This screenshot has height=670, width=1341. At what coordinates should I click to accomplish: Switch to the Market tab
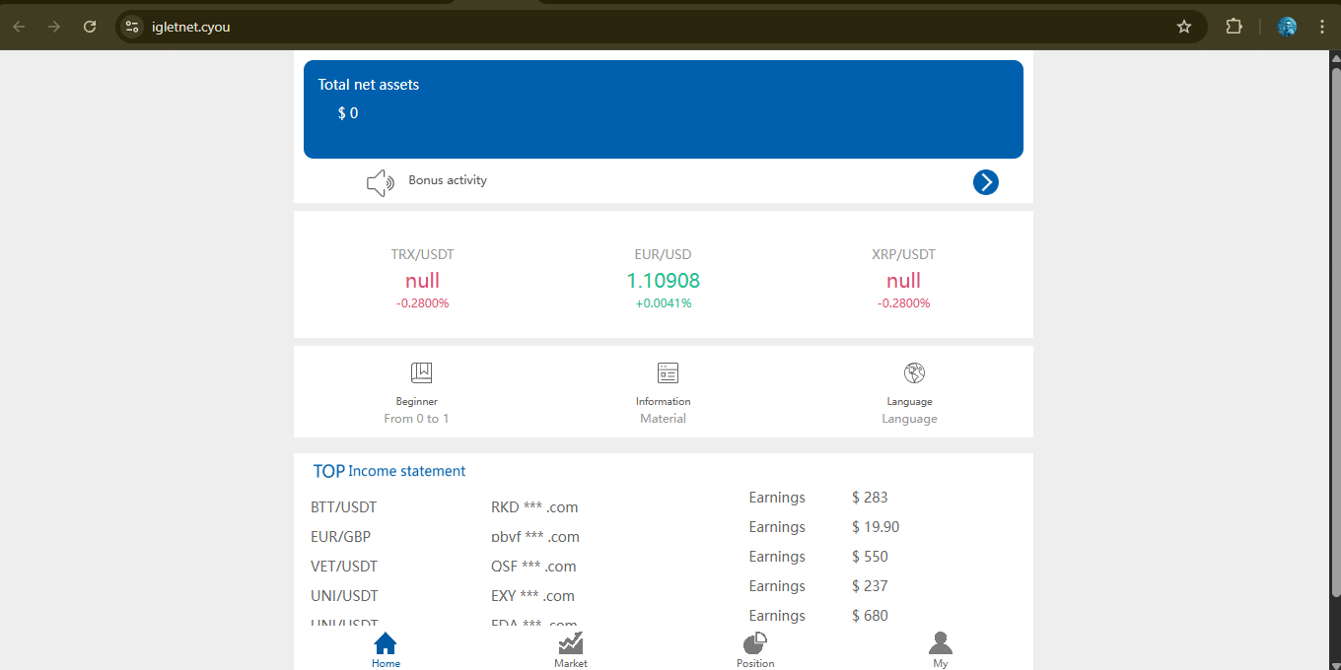click(570, 649)
